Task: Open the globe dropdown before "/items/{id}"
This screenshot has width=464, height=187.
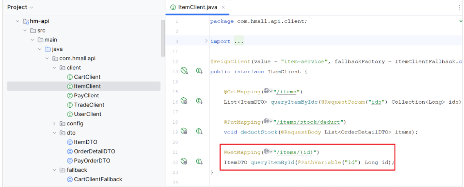Action: (268, 152)
